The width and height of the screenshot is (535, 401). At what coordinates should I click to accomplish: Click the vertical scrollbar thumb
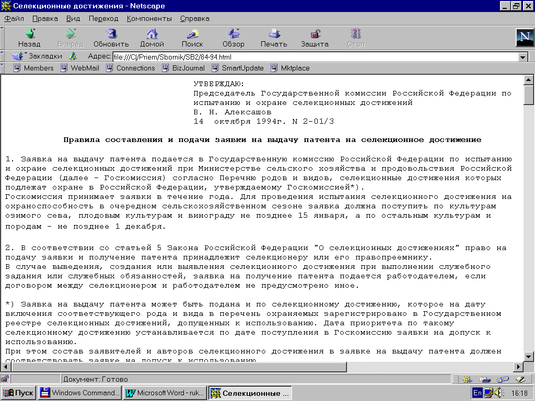click(x=529, y=95)
